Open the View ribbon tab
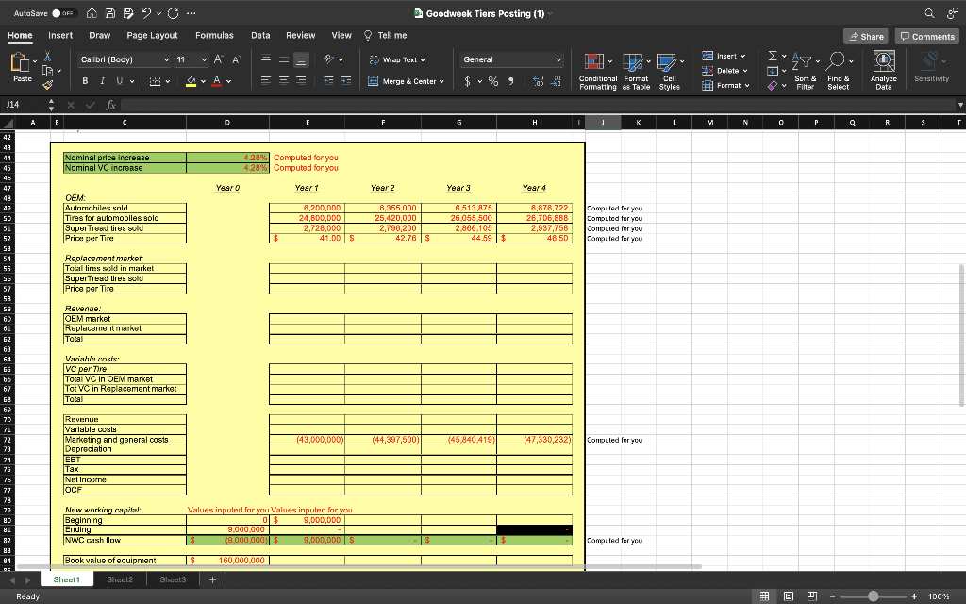This screenshot has height=604, width=966. [341, 35]
